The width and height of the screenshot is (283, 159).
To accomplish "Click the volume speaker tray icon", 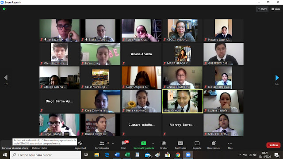I will (x=255, y=155).
